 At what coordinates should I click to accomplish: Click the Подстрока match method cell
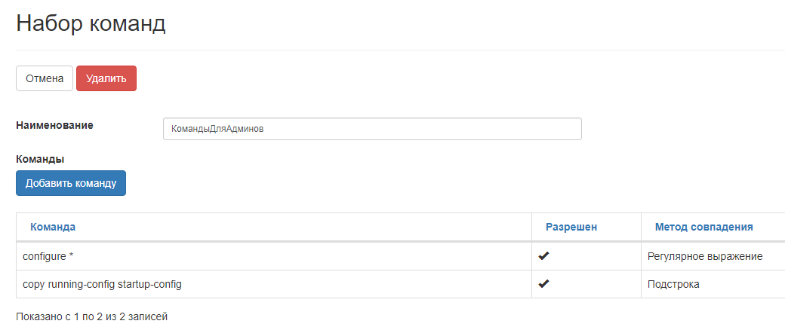673,284
